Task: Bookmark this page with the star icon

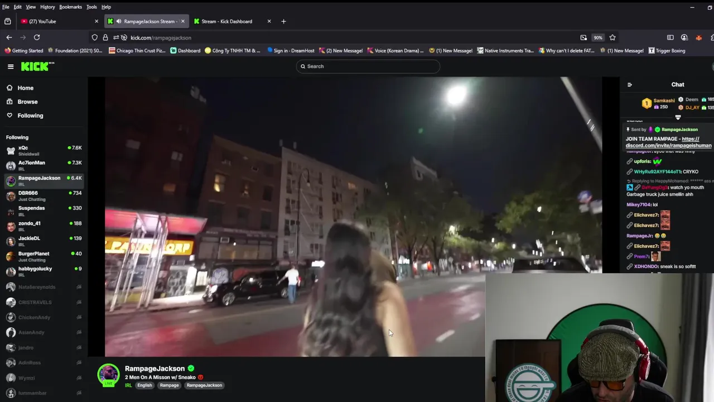Action: pos(612,37)
